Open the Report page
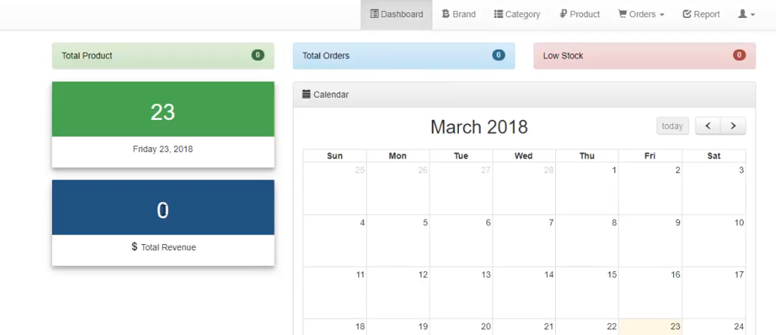Image resolution: width=776 pixels, height=335 pixels. click(702, 14)
